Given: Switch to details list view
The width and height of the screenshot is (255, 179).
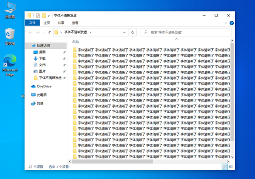Looking at the screenshot, I should (225, 167).
